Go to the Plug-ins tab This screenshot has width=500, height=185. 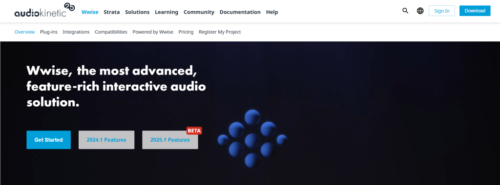49,32
